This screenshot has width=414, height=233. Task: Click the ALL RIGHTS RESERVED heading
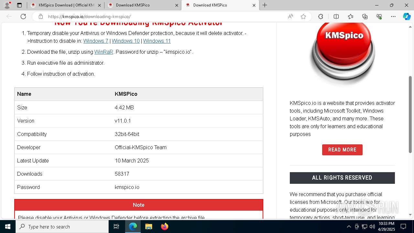342,178
